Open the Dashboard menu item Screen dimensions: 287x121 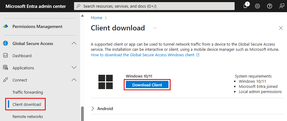click(x=22, y=56)
